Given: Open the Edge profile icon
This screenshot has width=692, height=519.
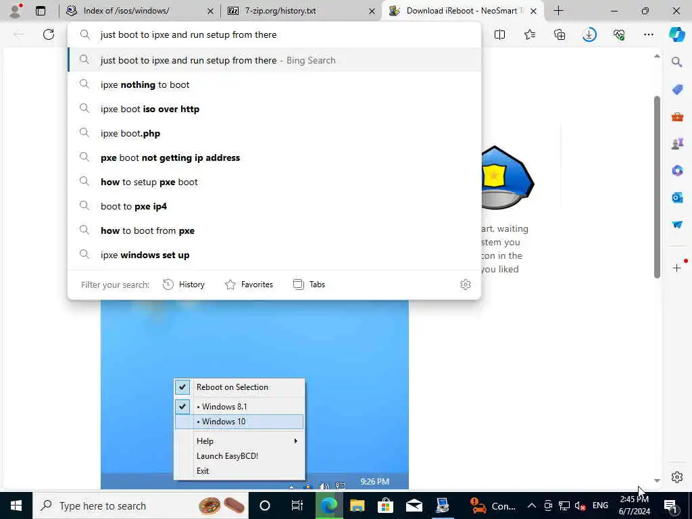Looking at the screenshot, I should click(x=16, y=11).
